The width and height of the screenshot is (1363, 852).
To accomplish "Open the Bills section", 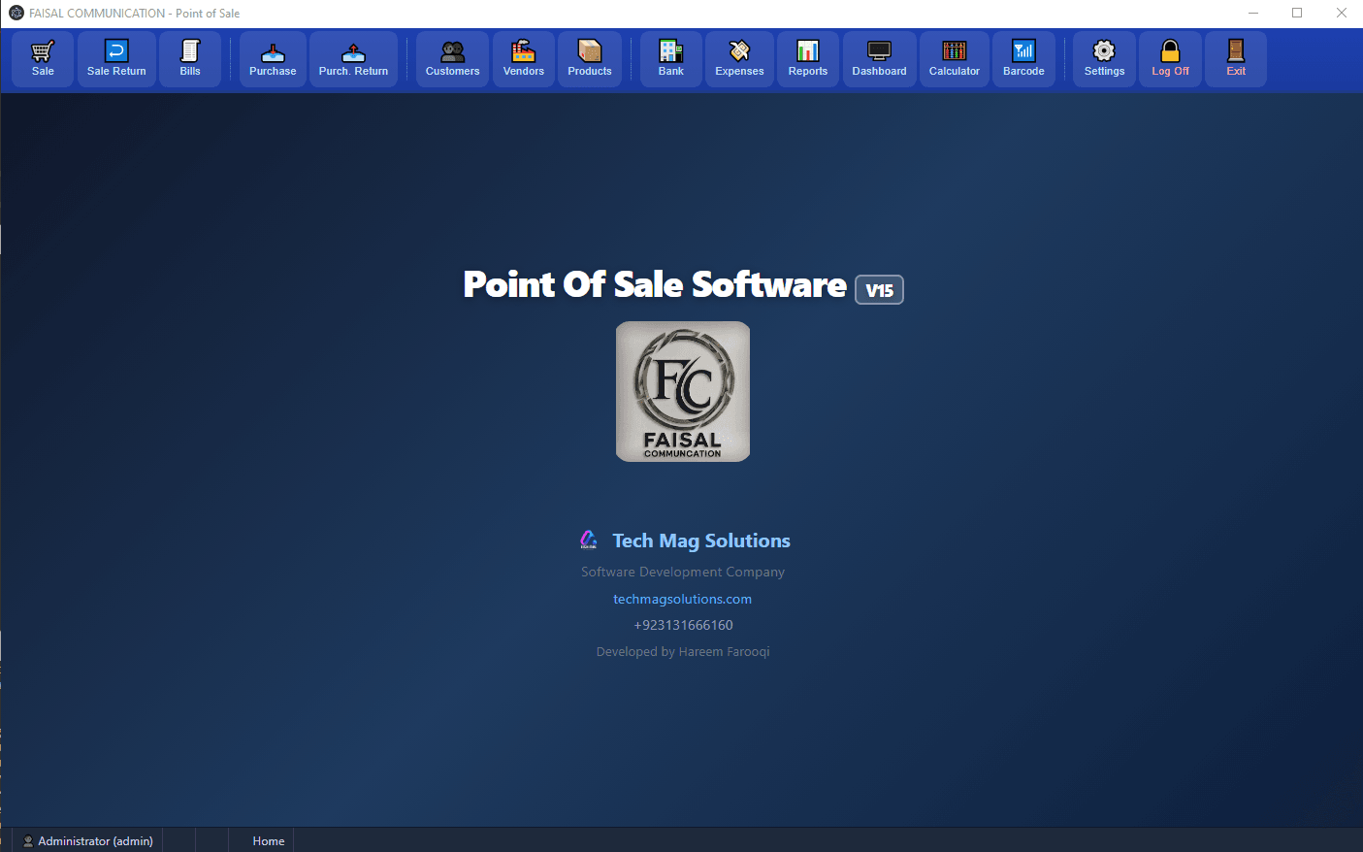I will tap(190, 58).
